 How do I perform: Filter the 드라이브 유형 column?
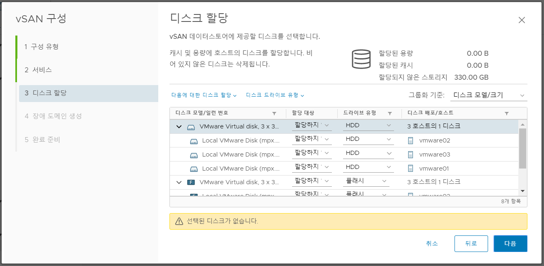[390, 113]
